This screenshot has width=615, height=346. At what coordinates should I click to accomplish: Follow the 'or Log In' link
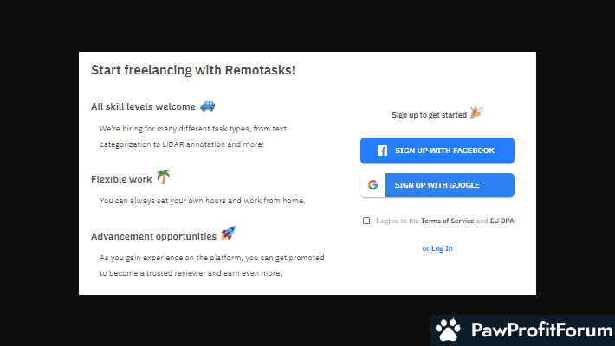[437, 248]
